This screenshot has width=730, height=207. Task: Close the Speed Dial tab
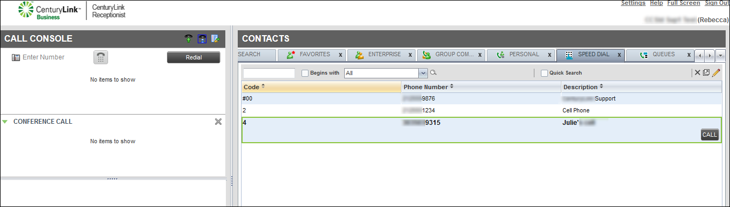[619, 55]
